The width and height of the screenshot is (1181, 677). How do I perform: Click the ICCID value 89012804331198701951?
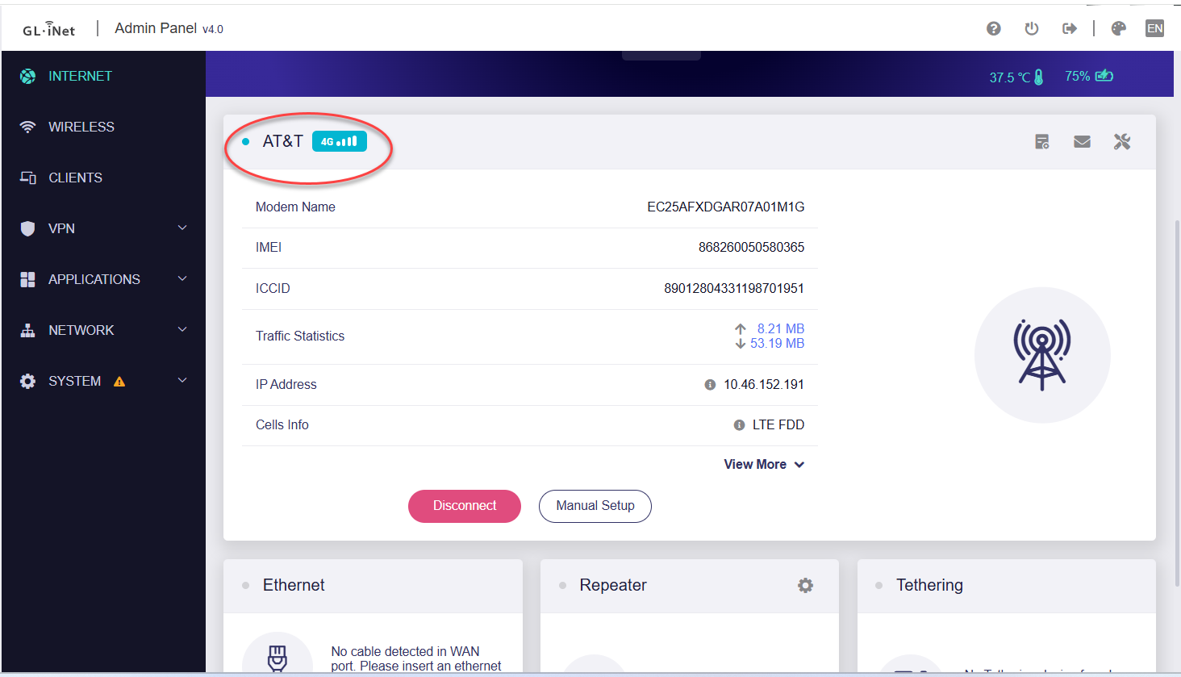click(x=734, y=289)
